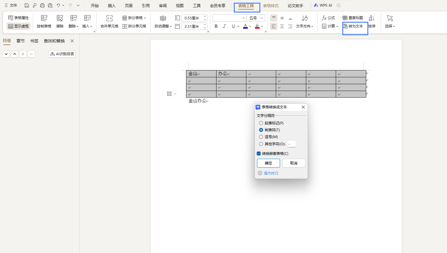Select 制表符(T) radio option

[270, 130]
